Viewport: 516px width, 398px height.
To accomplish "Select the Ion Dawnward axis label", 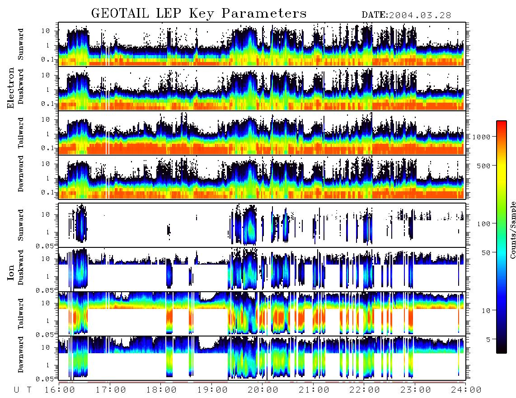I will (x=21, y=355).
